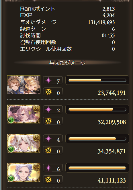
Task: Click the main character portrait thumbnail
Action: [x=24, y=85]
